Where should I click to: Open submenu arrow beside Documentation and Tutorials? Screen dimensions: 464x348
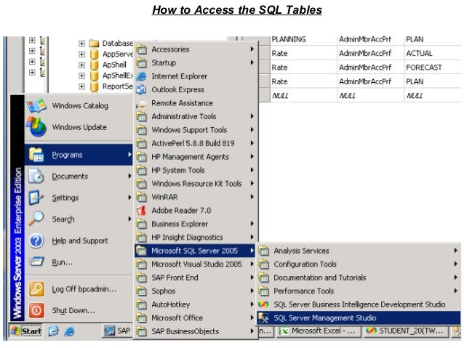pos(456,278)
